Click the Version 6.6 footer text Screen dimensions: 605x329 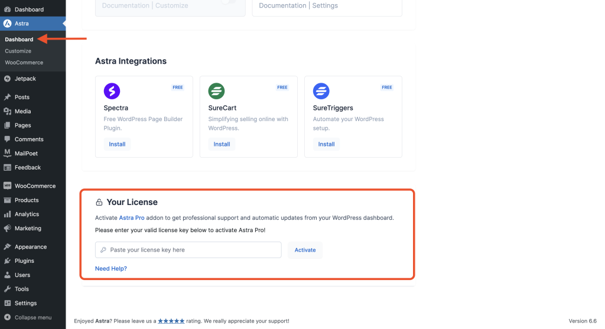pyautogui.click(x=583, y=321)
